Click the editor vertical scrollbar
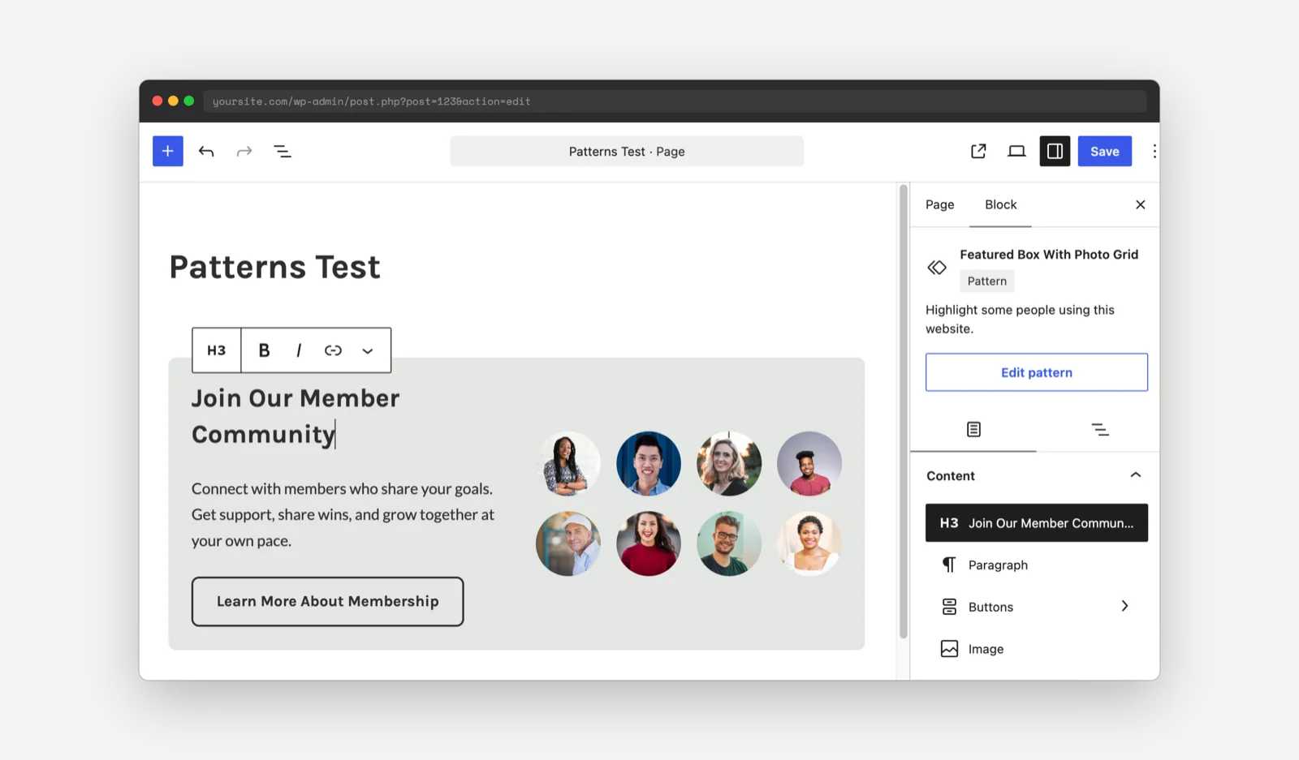 tap(903, 412)
